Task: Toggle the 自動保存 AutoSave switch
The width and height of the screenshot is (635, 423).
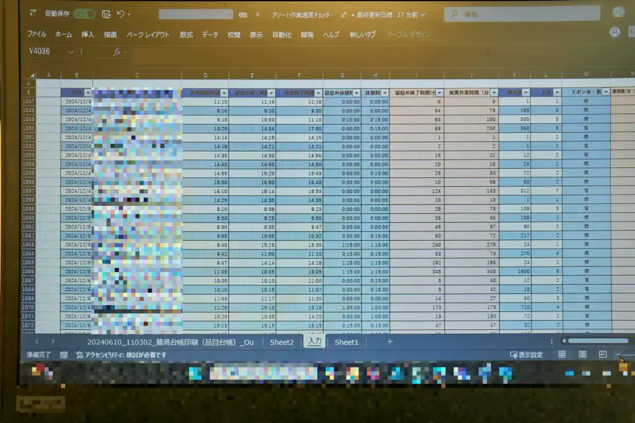Action: (x=84, y=14)
